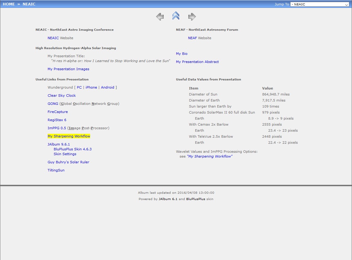This screenshot has height=260, width=352.
Task: Open Wunderground iPhone link
Action: pos(91,87)
